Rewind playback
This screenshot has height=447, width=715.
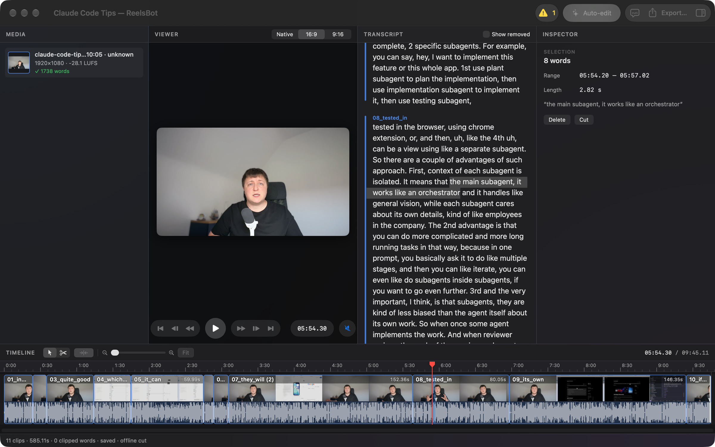pyautogui.click(x=190, y=328)
